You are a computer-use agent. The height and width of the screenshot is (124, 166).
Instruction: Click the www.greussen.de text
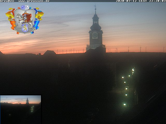[34, 1]
